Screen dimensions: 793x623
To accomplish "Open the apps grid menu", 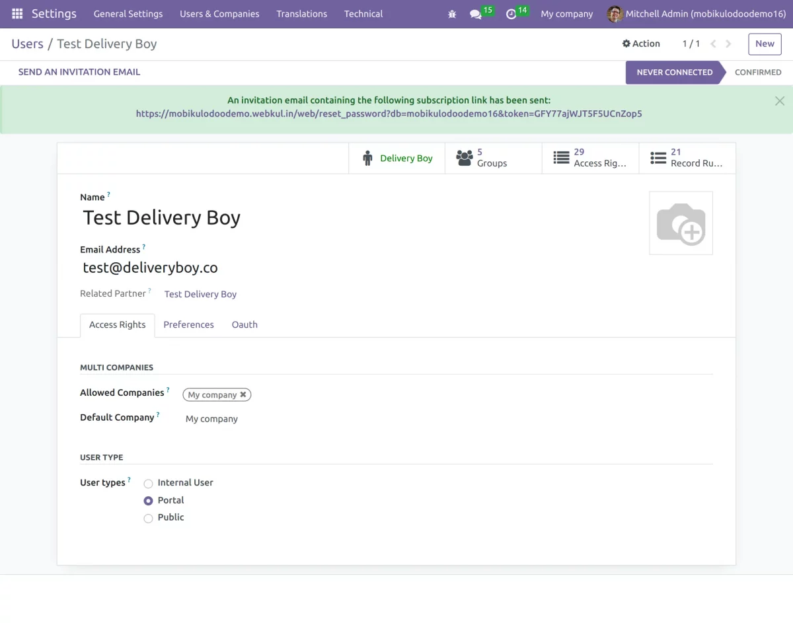I will pos(17,13).
